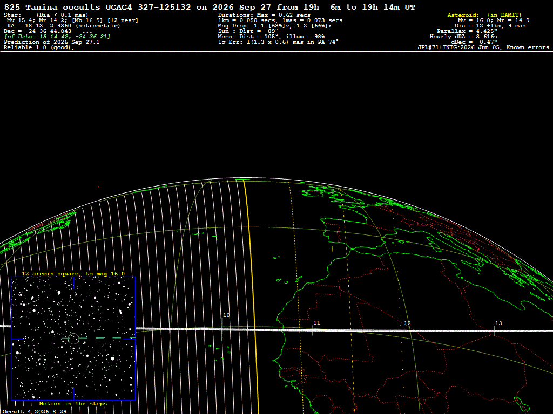Click the green 'of Date' coordinates line
The width and height of the screenshot is (553, 414).
click(57, 37)
